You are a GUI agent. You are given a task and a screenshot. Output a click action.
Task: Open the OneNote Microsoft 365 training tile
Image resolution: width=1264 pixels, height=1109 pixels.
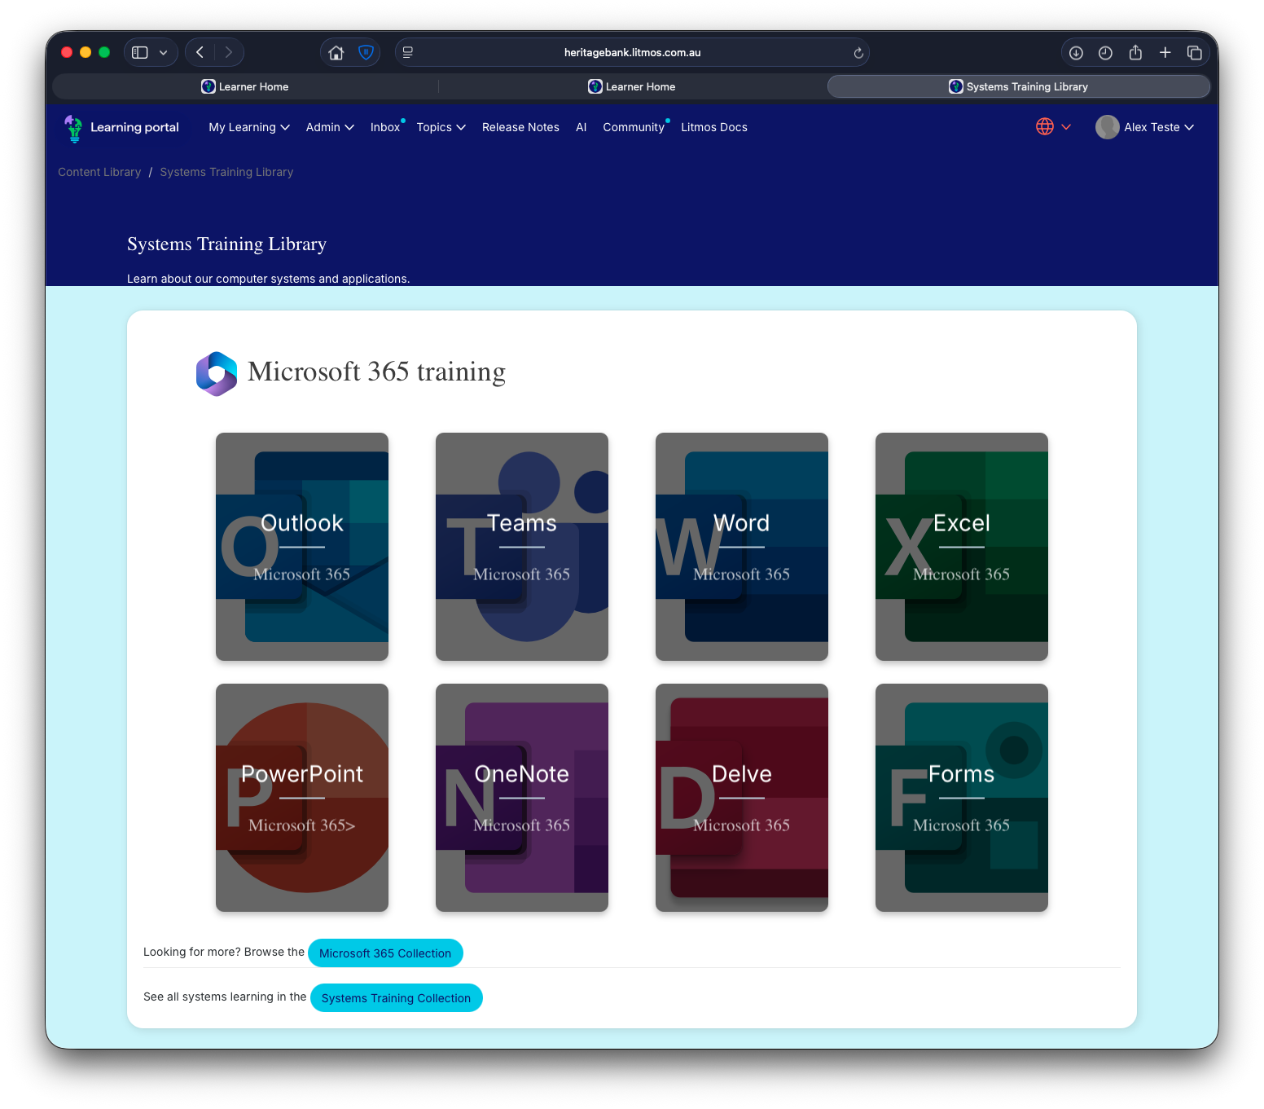(522, 798)
